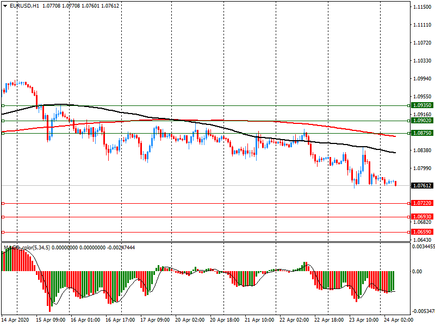The height and width of the screenshot is (326, 435).
Task: Click the 21 Apr 10:00 time label
Action: click(x=259, y=320)
